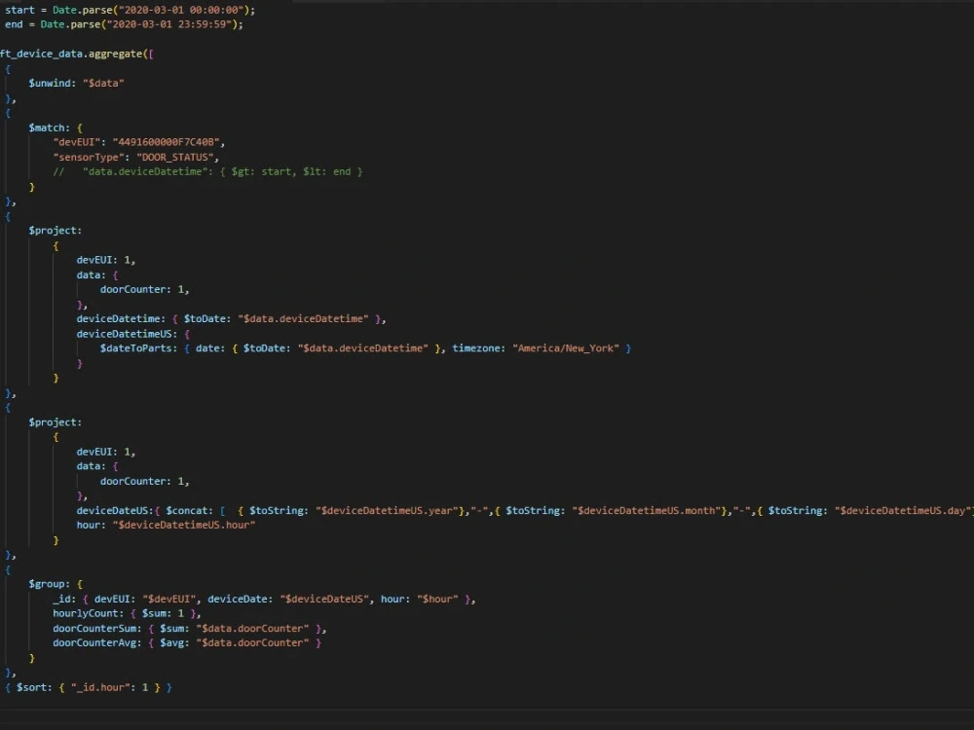This screenshot has width=974, height=730.
Task: Click the "America/New_York" timezone string
Action: click(566, 348)
